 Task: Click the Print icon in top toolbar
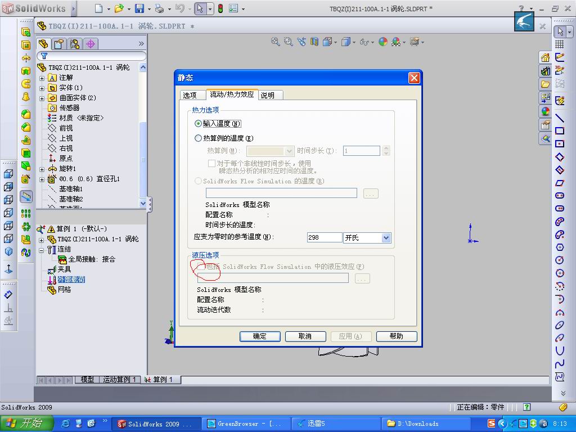coord(159,8)
